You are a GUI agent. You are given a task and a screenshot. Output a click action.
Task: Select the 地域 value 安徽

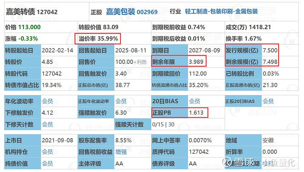pyautogui.click(x=268, y=140)
